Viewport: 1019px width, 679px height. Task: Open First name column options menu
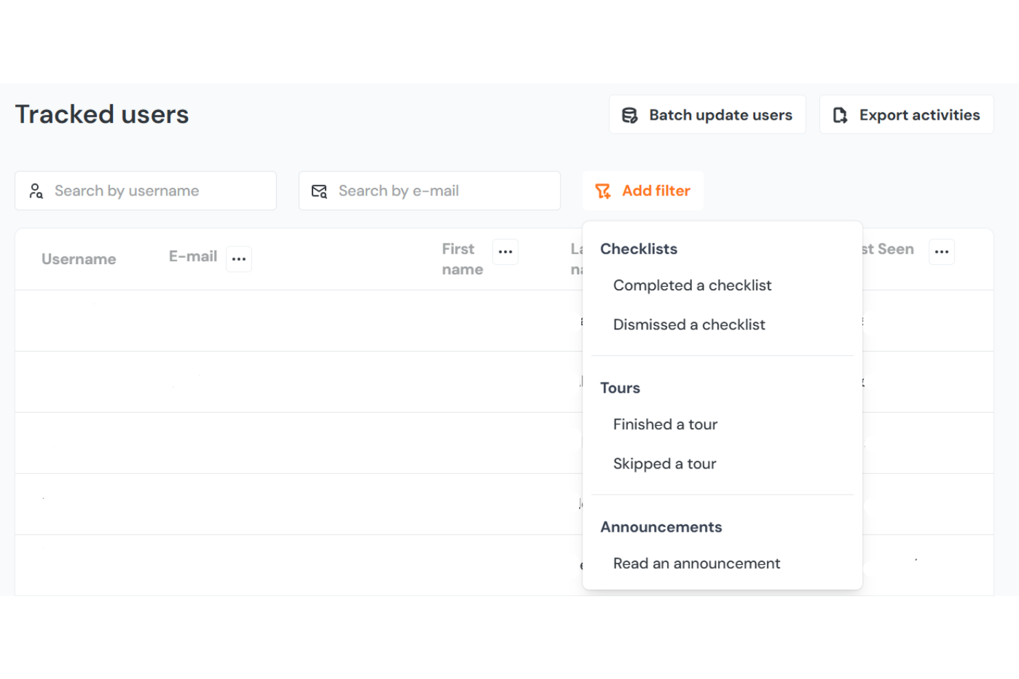click(x=505, y=252)
